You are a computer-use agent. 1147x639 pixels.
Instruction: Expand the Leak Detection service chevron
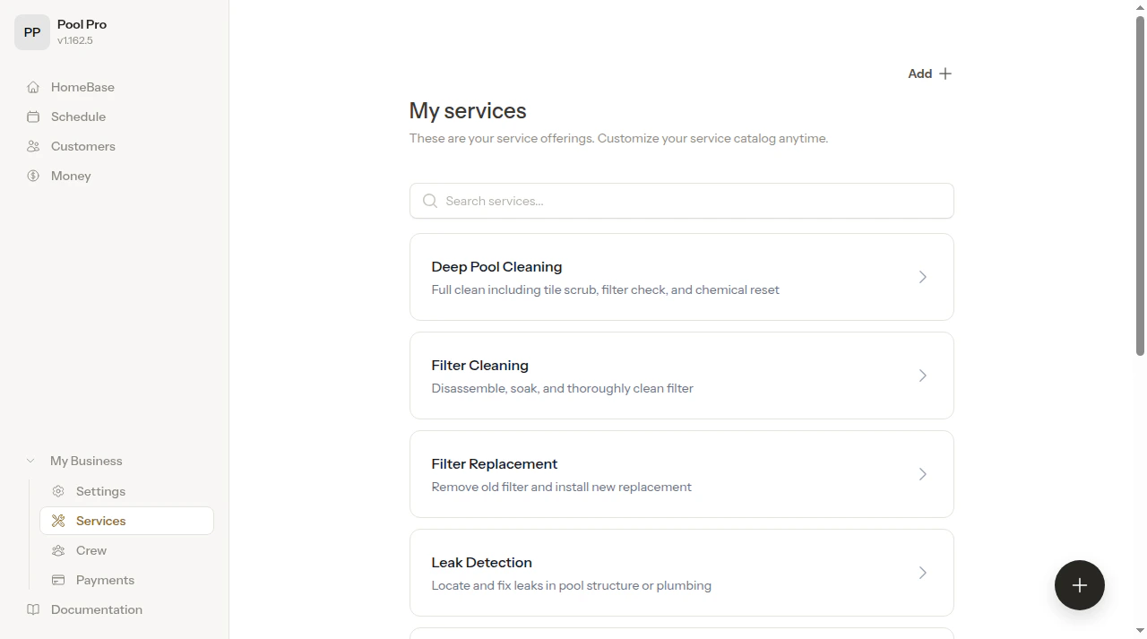(922, 573)
